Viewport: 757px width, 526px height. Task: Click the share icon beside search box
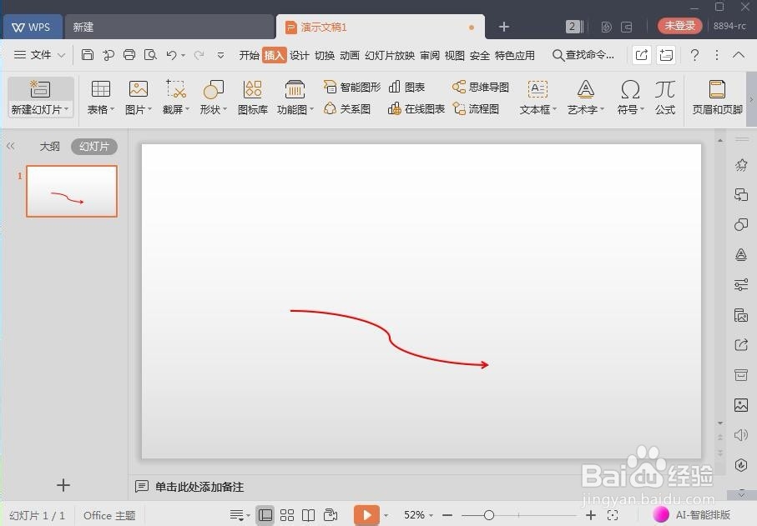[x=642, y=55]
